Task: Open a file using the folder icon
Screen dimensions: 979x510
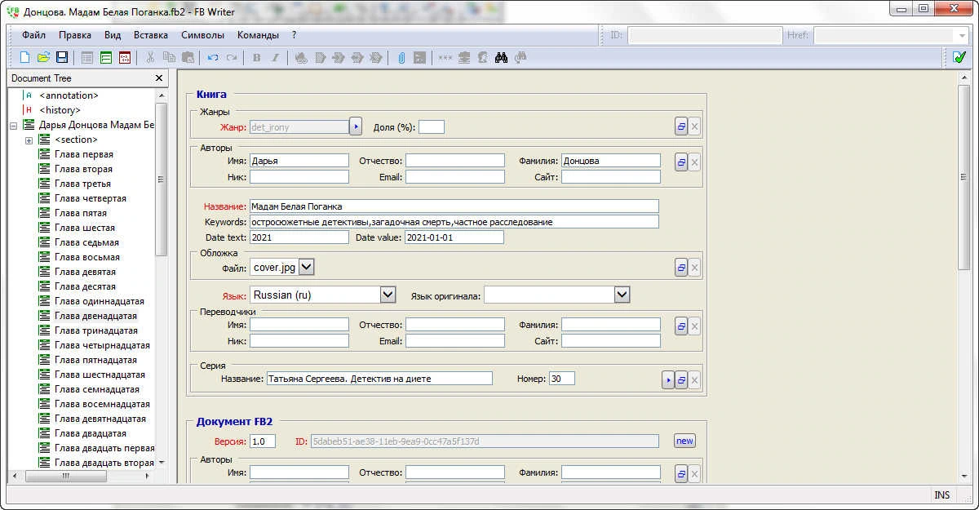Action: (x=43, y=58)
